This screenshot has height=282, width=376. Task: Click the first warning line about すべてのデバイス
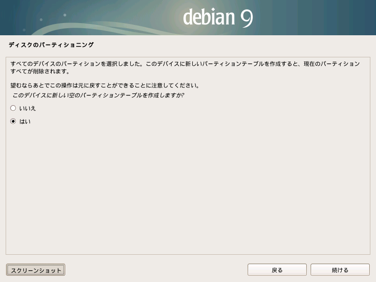point(184,63)
